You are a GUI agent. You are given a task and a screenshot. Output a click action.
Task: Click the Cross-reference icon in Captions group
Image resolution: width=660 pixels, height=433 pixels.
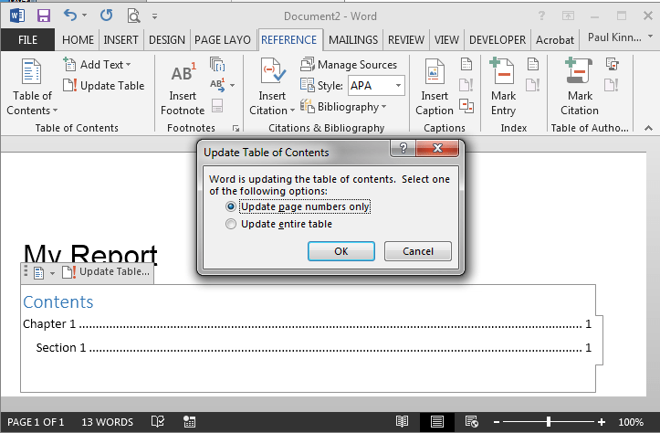pos(466,105)
